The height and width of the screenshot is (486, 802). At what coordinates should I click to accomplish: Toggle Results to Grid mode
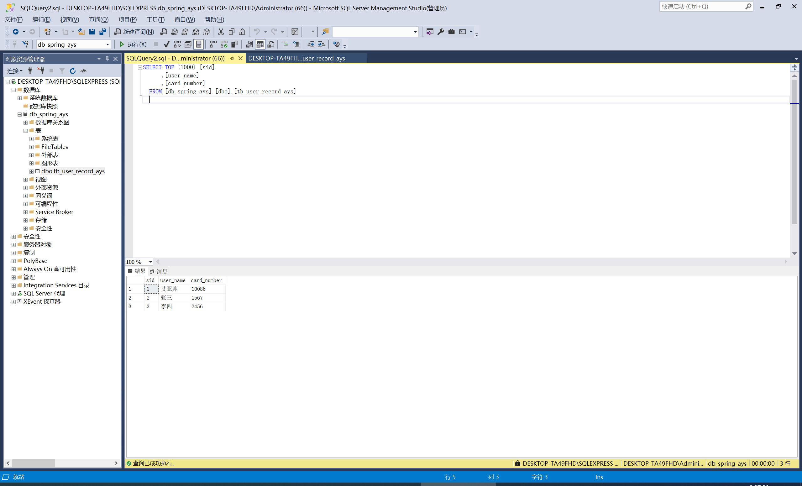coord(260,44)
